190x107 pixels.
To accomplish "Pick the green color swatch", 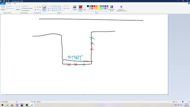I will click(x=101, y=6).
